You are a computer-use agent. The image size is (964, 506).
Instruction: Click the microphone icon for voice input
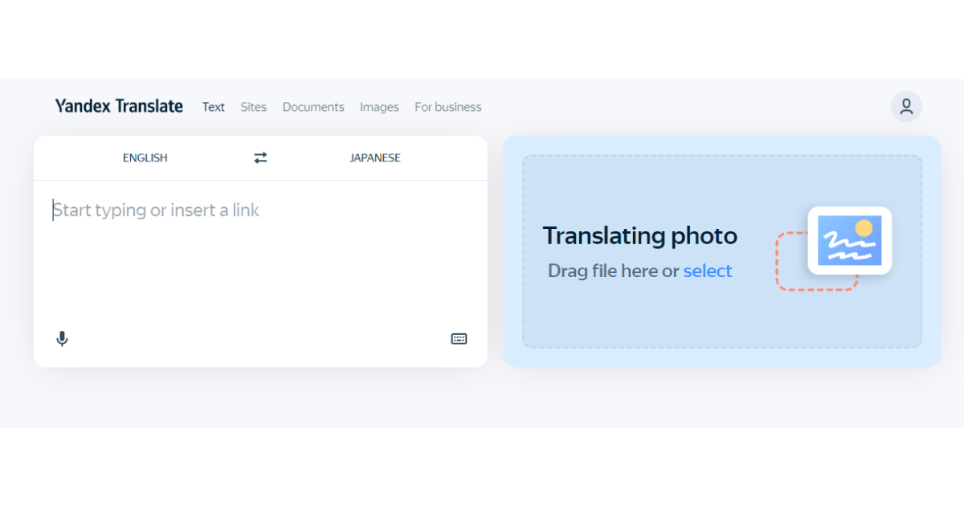click(62, 338)
